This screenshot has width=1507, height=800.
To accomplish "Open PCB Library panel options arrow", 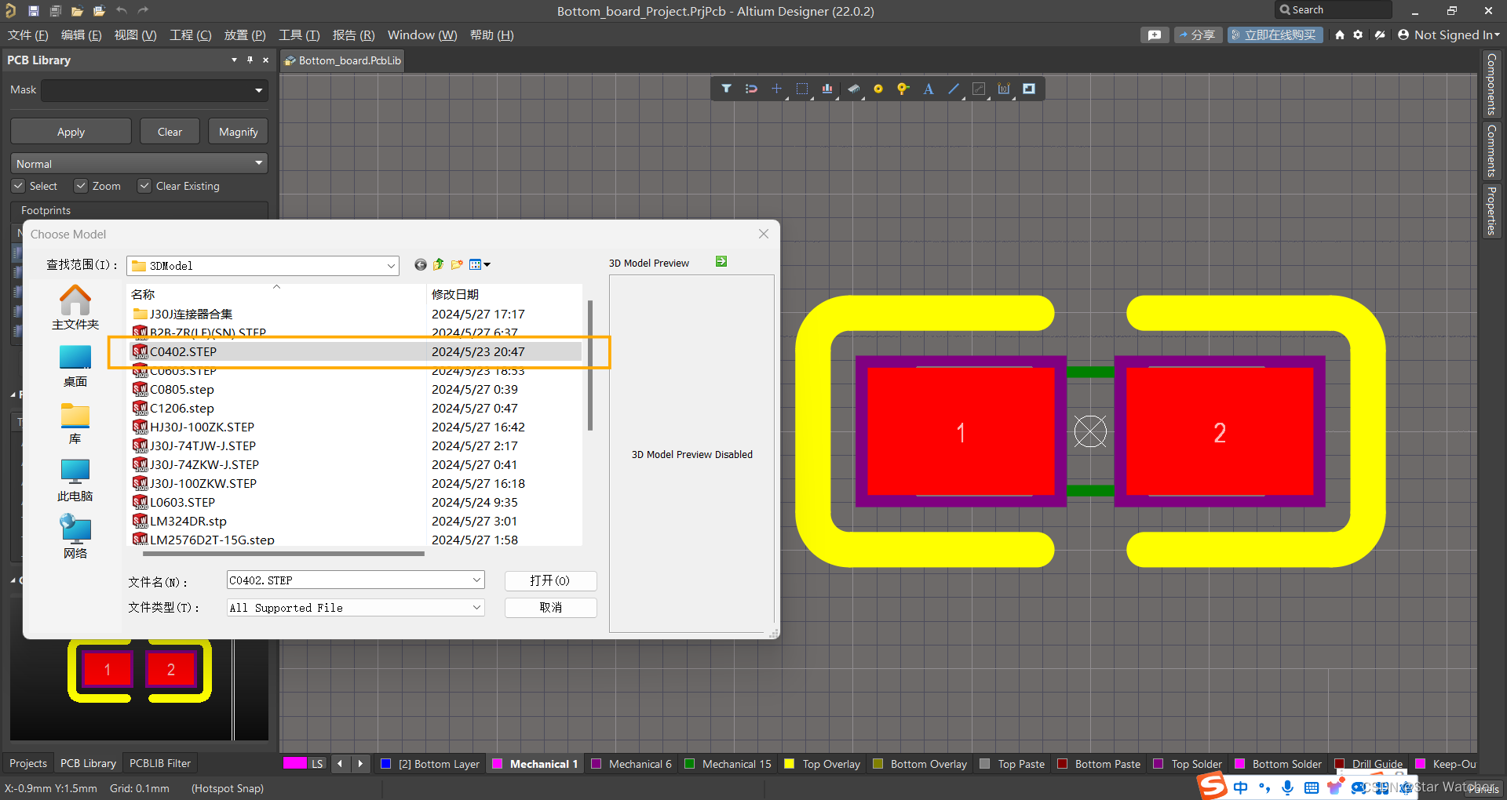I will coord(234,60).
